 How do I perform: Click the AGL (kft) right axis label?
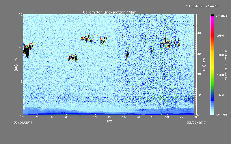point(204,65)
